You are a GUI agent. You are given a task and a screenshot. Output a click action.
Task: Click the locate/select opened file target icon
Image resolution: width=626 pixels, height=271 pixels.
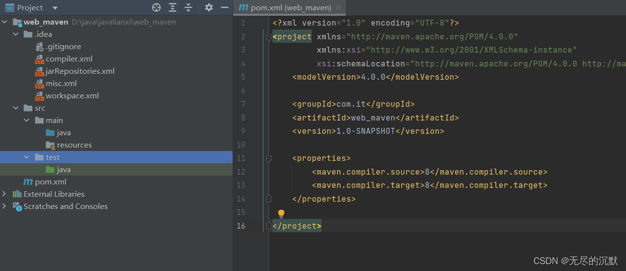pos(156,7)
